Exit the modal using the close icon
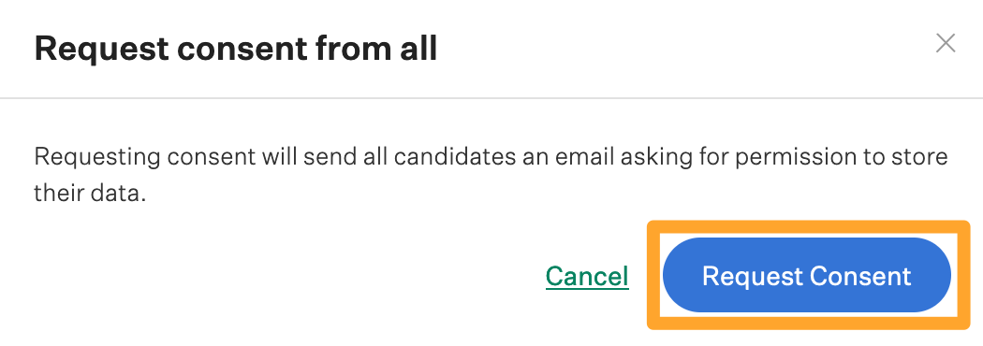The width and height of the screenshot is (983, 346). [x=946, y=43]
